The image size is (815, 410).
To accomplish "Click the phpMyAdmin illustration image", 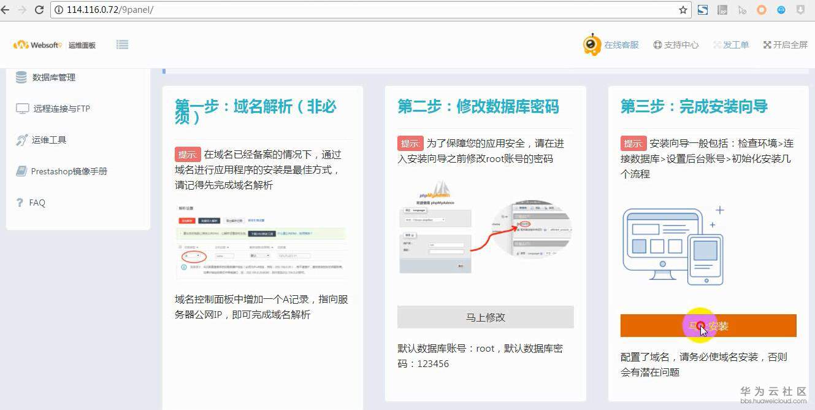I will pos(486,227).
